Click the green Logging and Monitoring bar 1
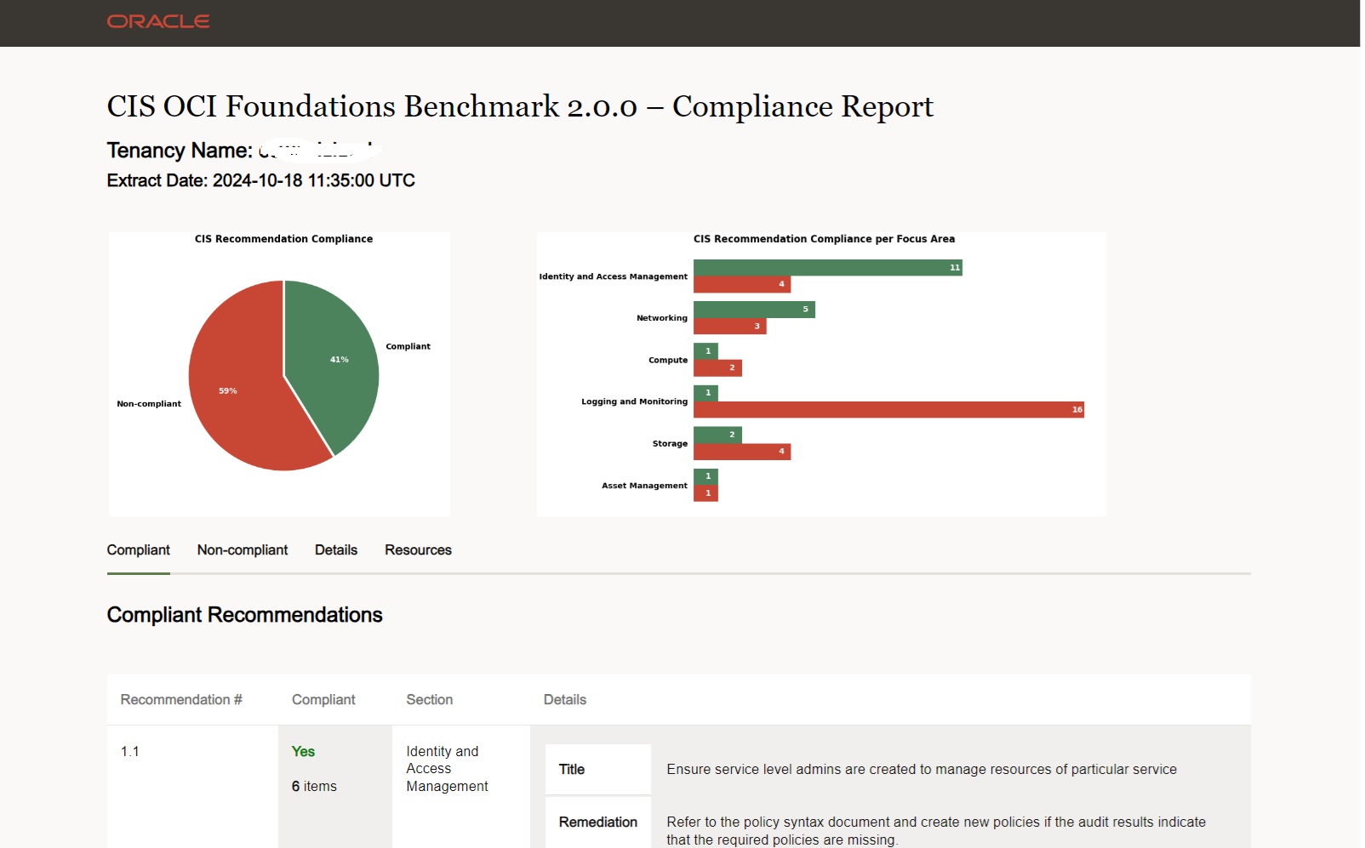 tap(705, 393)
